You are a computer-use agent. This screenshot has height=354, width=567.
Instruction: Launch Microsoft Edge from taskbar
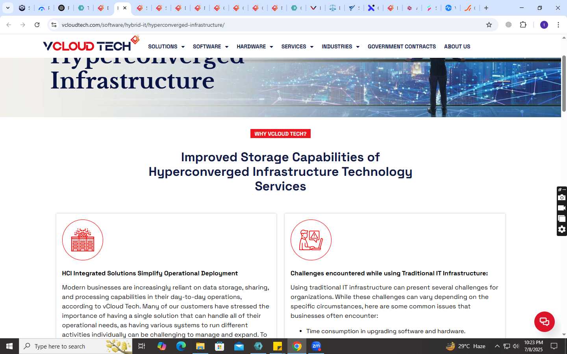tap(181, 346)
